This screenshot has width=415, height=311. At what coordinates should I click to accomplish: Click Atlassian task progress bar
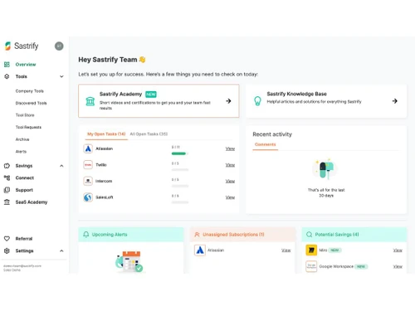coord(180,153)
